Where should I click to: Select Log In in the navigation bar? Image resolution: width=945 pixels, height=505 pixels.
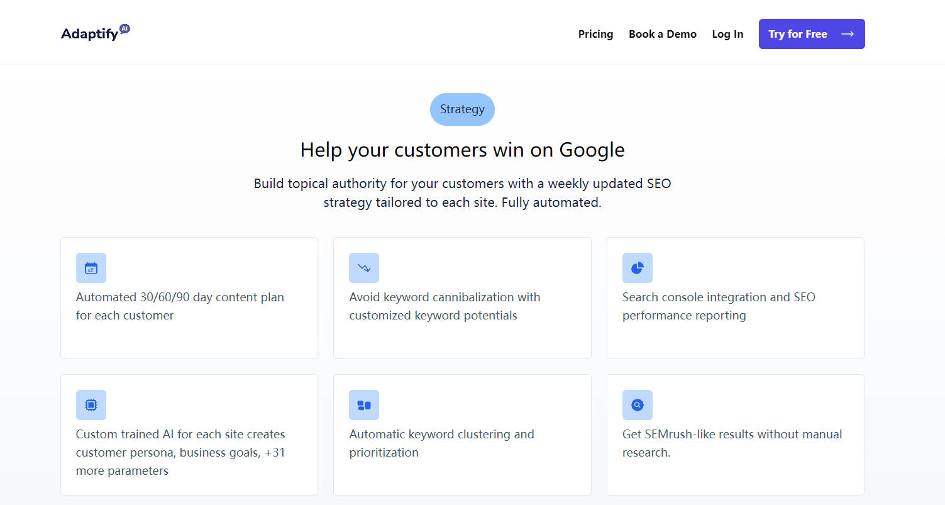(x=727, y=34)
